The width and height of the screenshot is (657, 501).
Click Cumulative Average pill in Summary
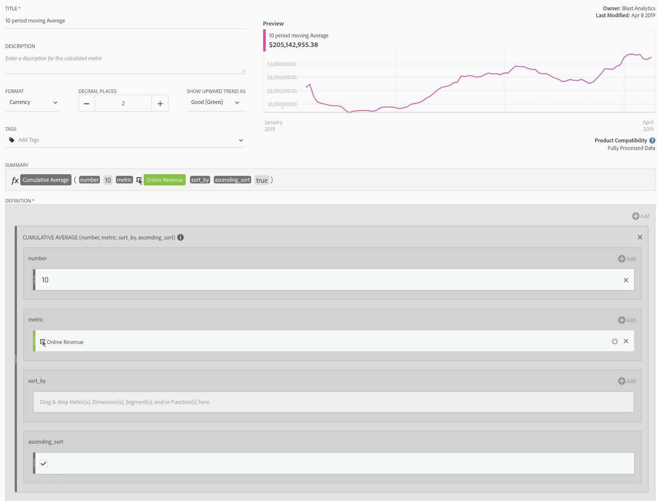tap(46, 180)
